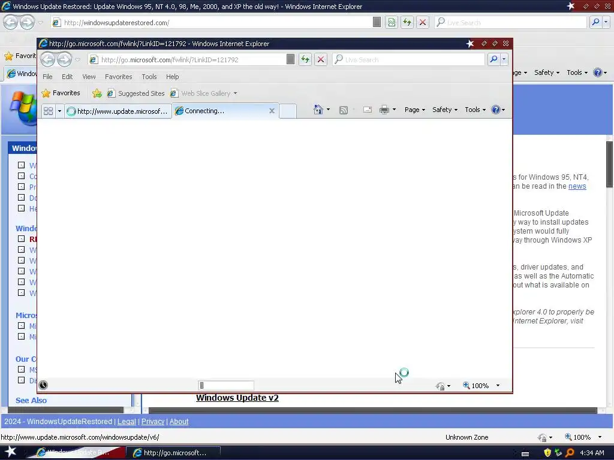Click Stop icon in background window
Viewport: 614px width, 460px height.
[423, 22]
